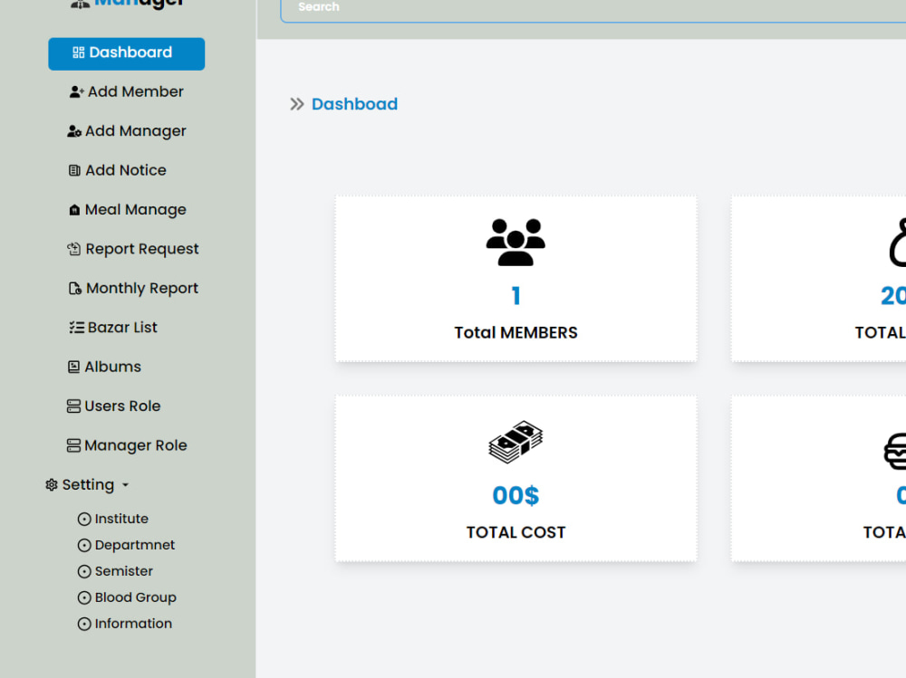Open Add Notice from sidebar
The height and width of the screenshot is (678, 906).
click(x=117, y=170)
